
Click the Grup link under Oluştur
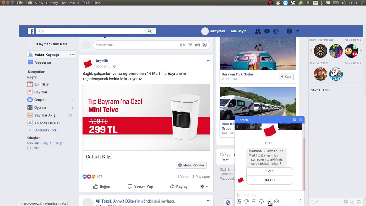(58, 143)
